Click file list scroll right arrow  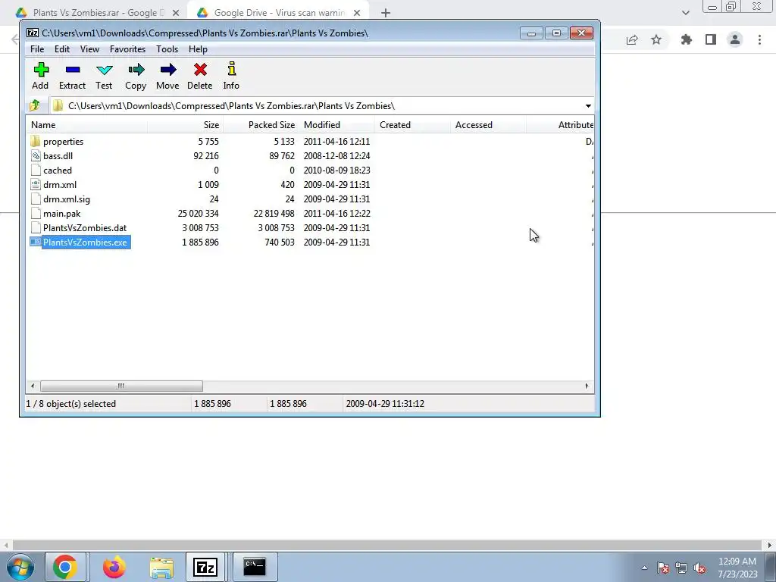pyautogui.click(x=587, y=386)
